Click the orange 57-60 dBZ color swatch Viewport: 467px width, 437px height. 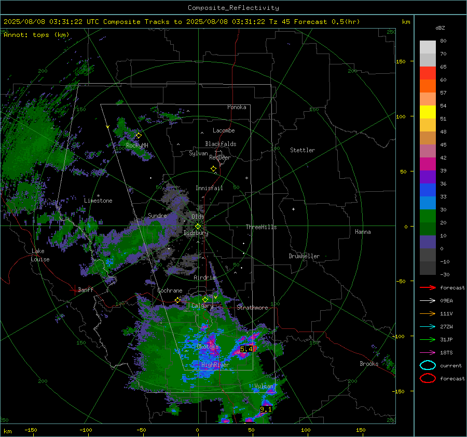(428, 86)
